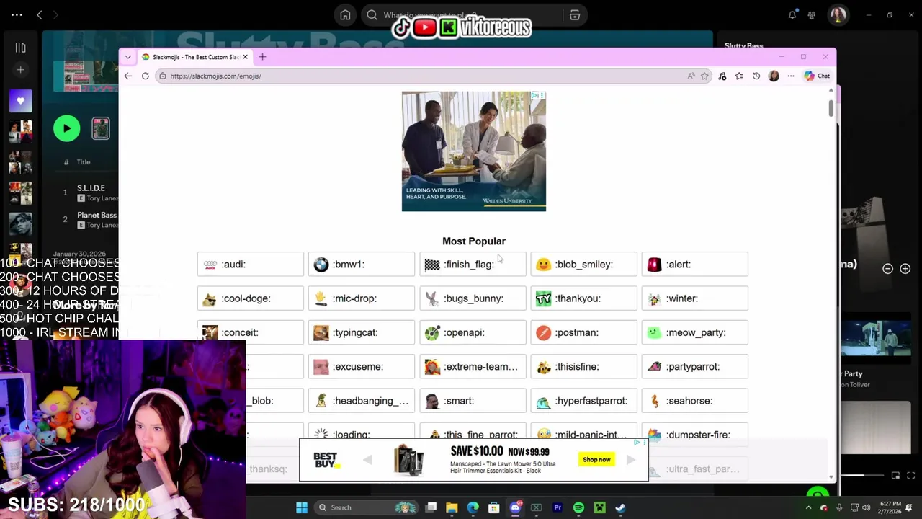
Task: Open the :thisisfine: emoji
Action: click(584, 367)
